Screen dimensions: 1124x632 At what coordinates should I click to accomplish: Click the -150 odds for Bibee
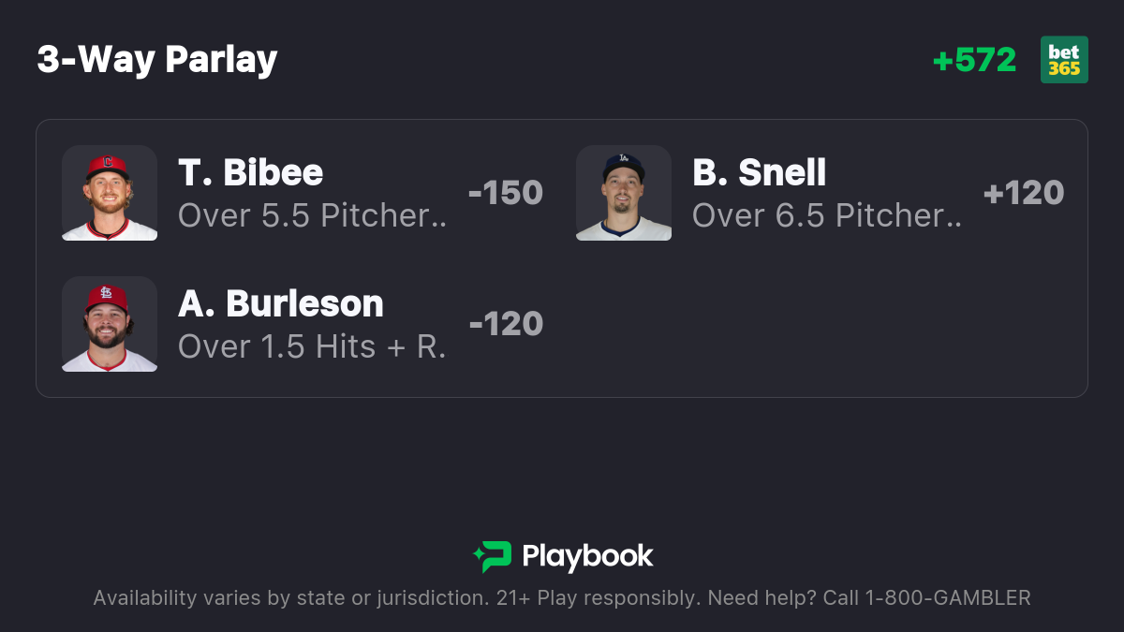pyautogui.click(x=506, y=193)
